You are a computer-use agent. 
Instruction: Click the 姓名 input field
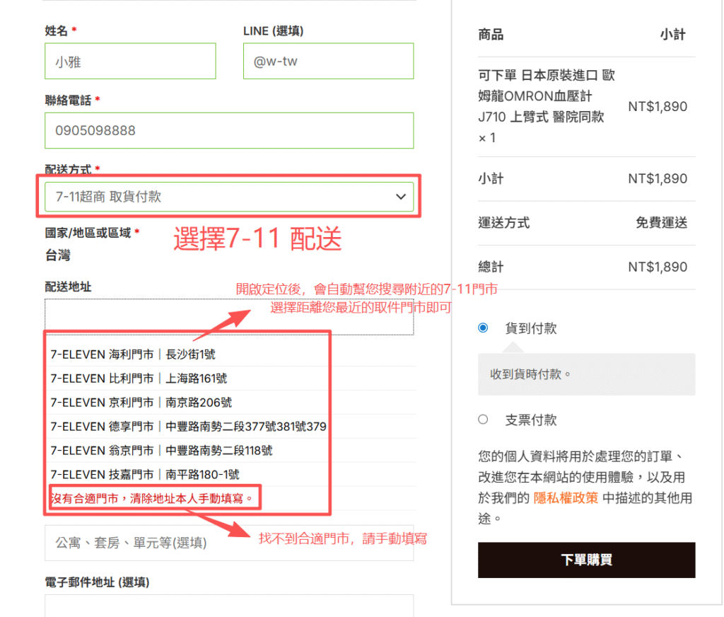(130, 62)
